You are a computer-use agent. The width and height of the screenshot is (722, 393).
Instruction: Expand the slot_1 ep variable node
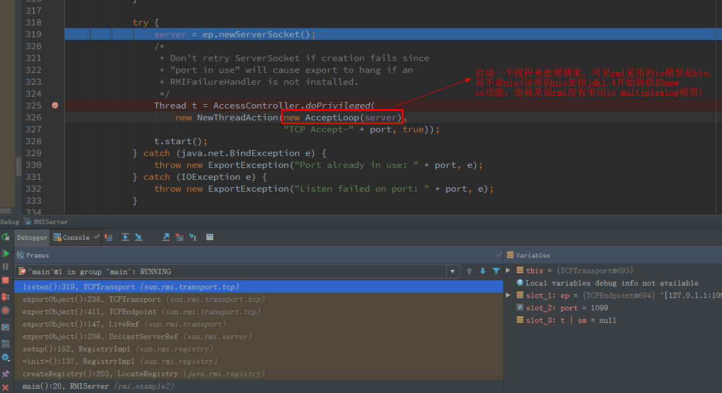point(508,295)
